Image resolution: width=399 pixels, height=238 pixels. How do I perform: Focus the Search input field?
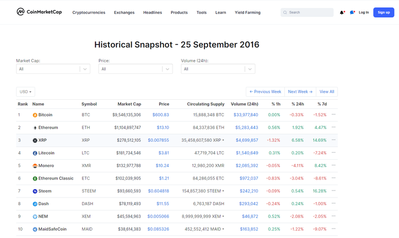pos(307,12)
